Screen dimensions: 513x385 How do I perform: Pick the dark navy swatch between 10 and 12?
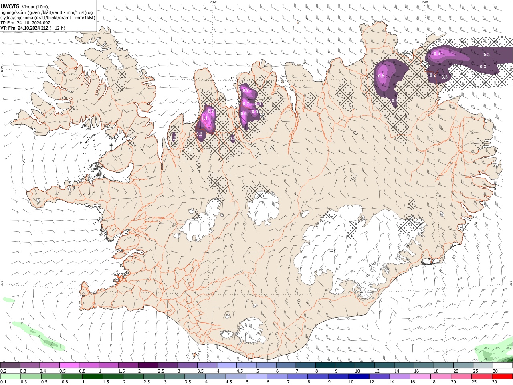pyautogui.click(x=358, y=376)
